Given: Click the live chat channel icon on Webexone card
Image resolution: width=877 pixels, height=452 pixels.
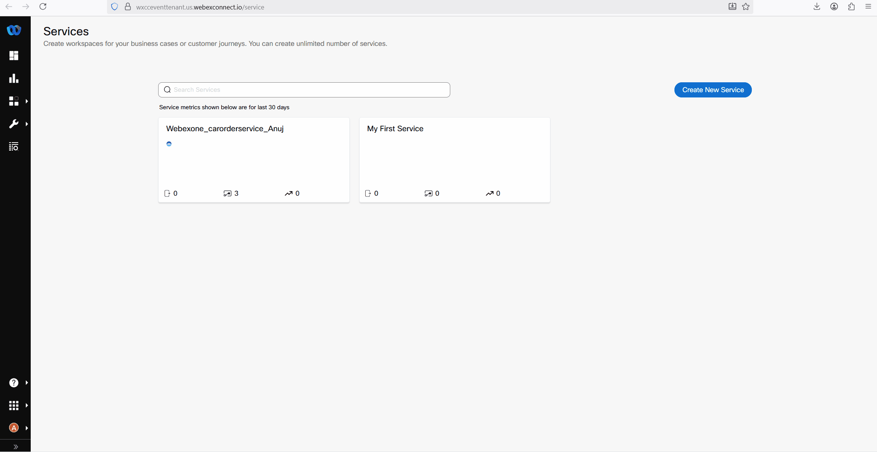Looking at the screenshot, I should tap(169, 144).
